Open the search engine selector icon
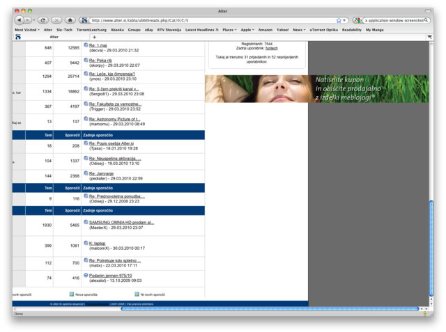The width and height of the screenshot is (446, 332). [x=357, y=20]
